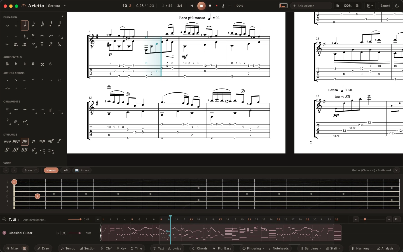Switch to dark mode with moon icon
This screenshot has width=403, height=252.
pos(397,6)
